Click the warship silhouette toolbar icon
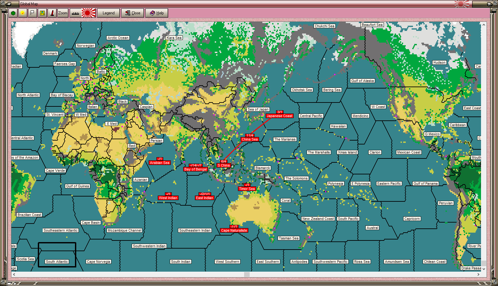The width and height of the screenshot is (498, 286). click(x=75, y=13)
